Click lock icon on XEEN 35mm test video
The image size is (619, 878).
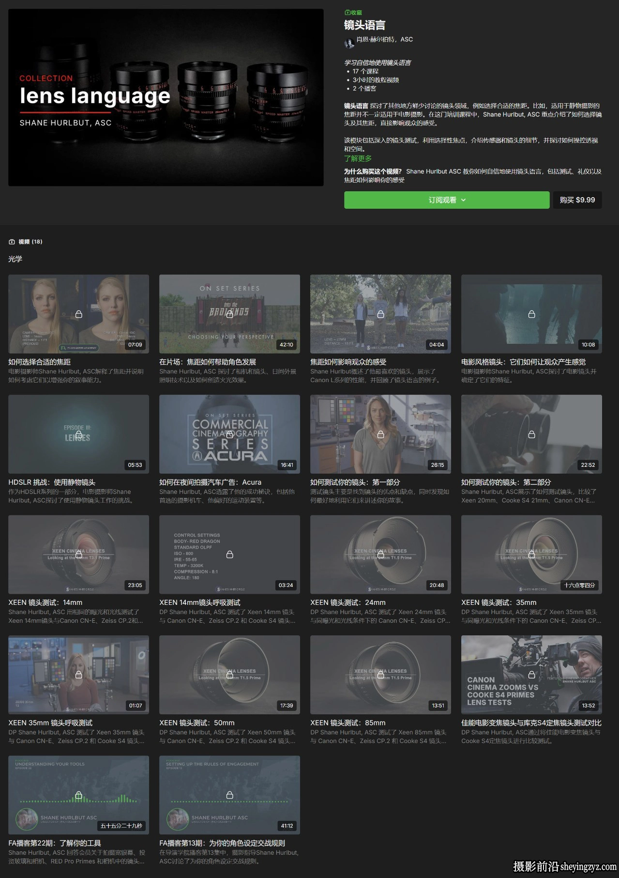coord(532,555)
